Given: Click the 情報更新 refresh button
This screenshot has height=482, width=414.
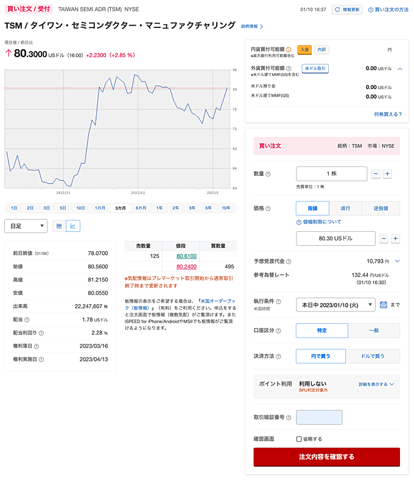Looking at the screenshot, I should [x=347, y=10].
